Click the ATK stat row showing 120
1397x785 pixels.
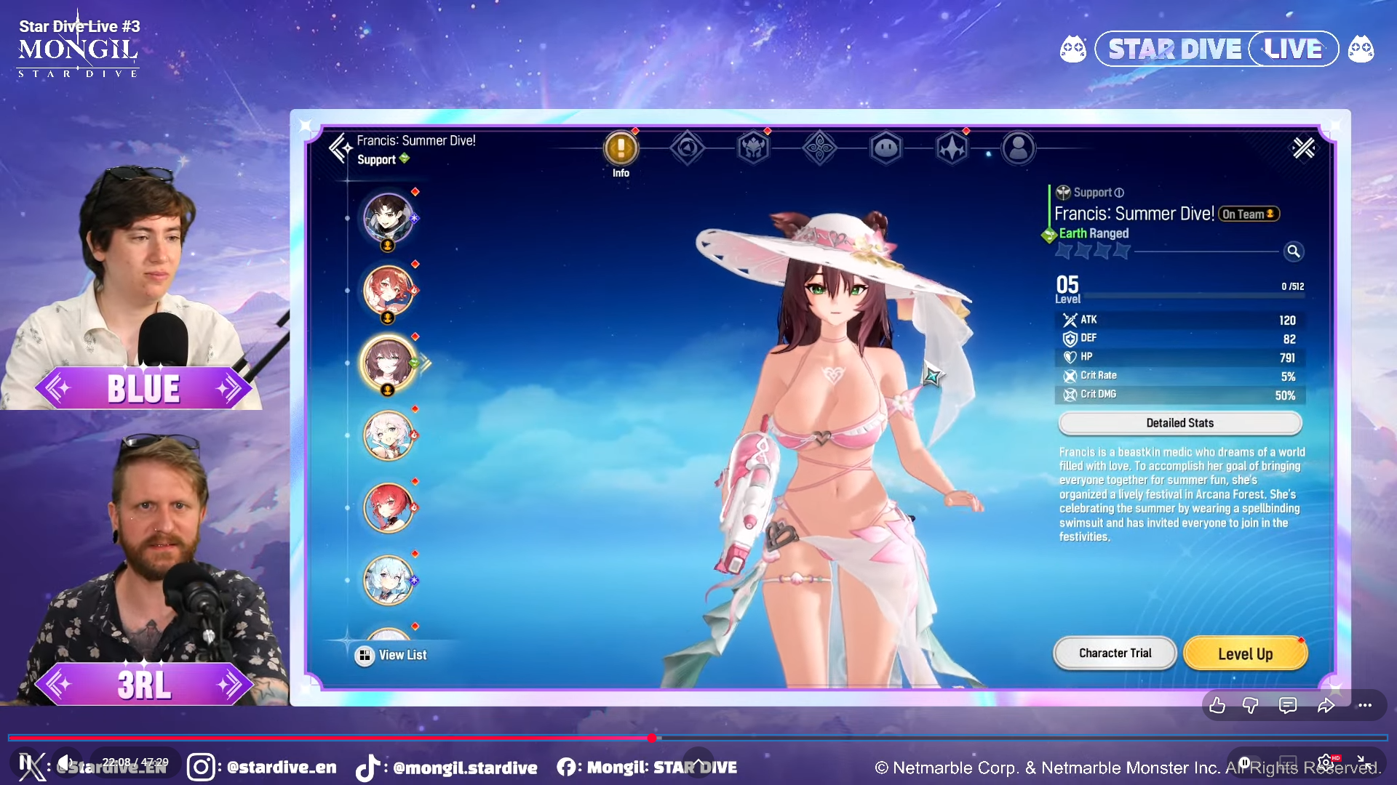1179,320
